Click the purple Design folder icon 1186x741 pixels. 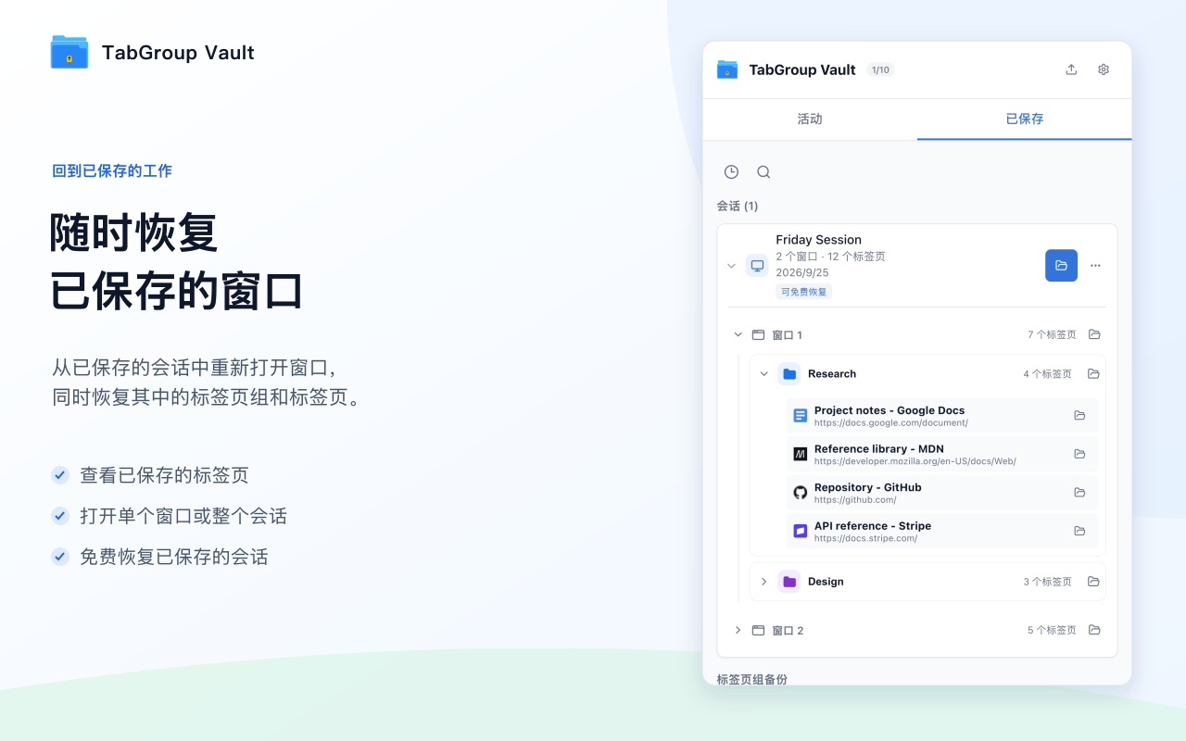pyautogui.click(x=789, y=582)
